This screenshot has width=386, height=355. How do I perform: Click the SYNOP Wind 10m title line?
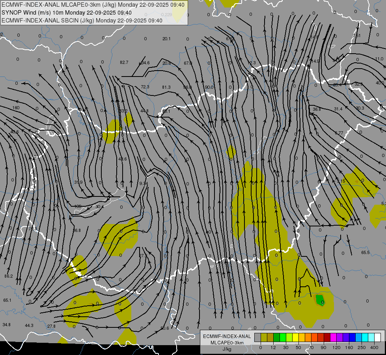click(67, 13)
